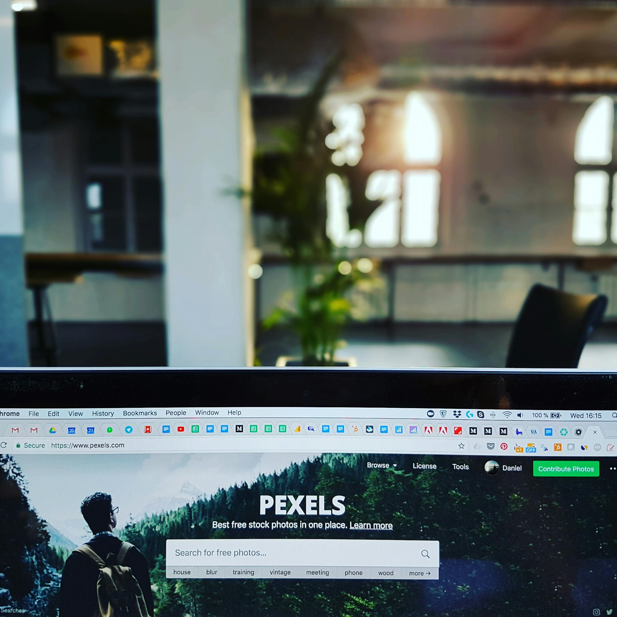Click the bookmark star icon in address bar
Viewport: 617px width, 617px height.
click(x=462, y=446)
